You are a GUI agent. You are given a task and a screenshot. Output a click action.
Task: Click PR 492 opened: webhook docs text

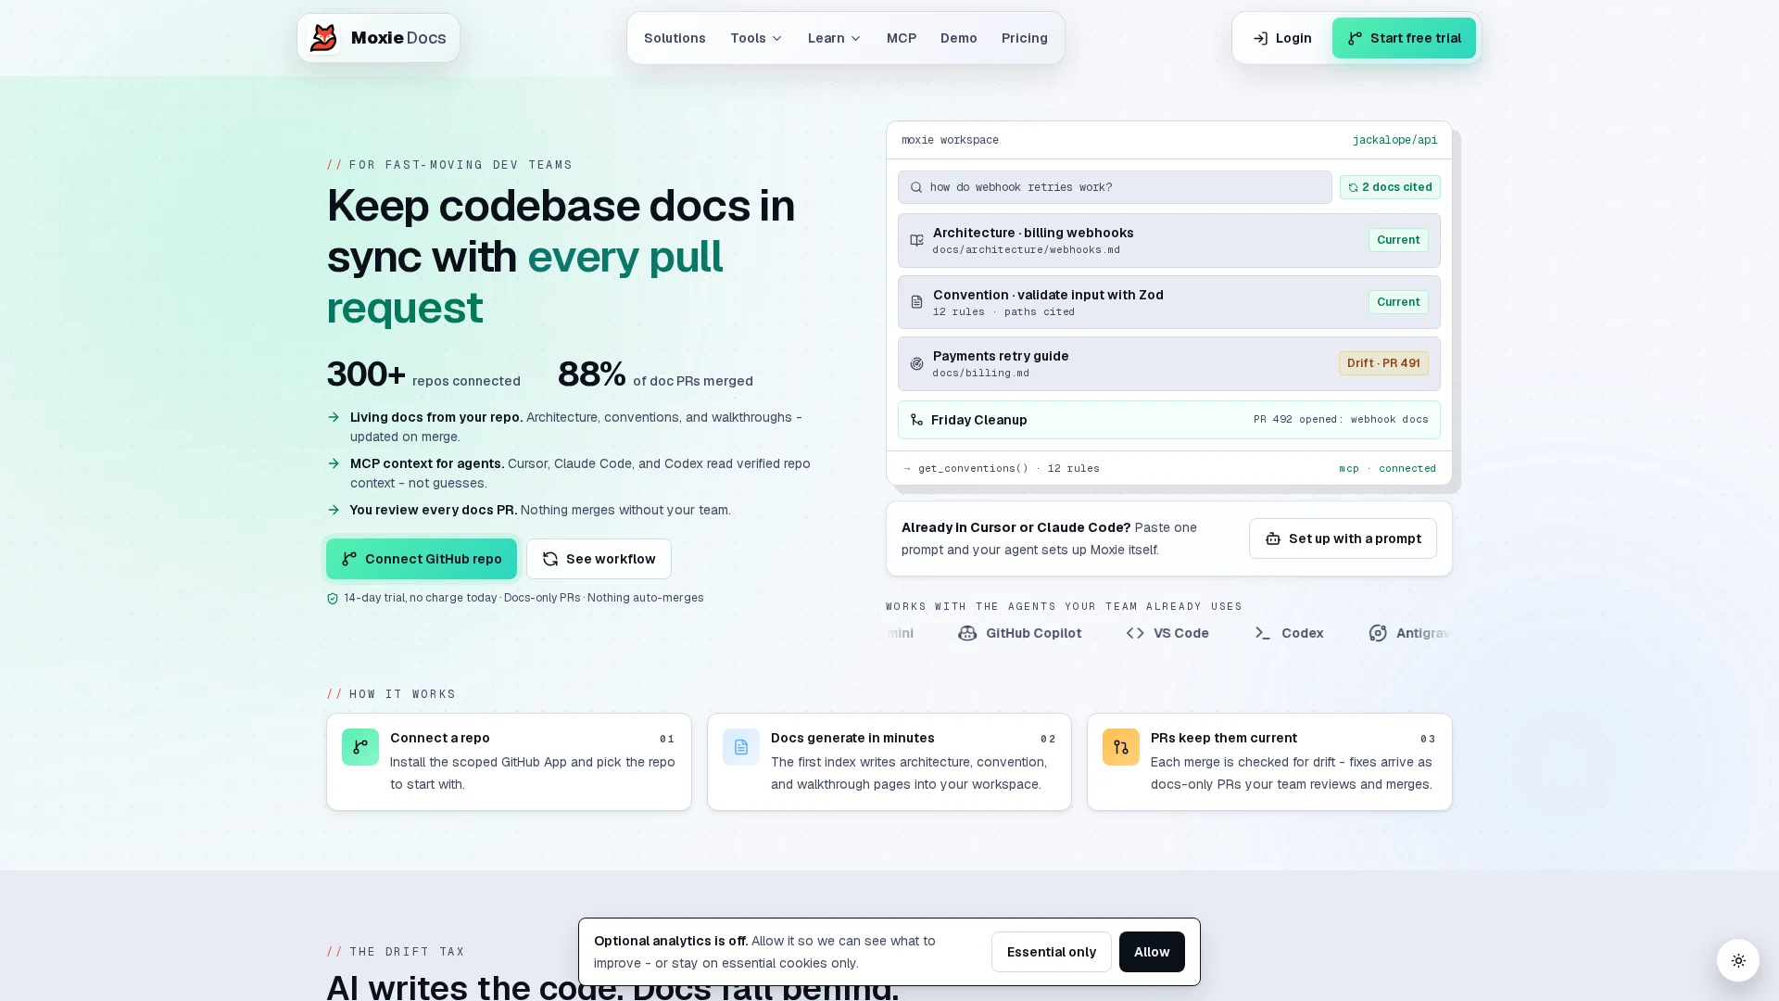click(1341, 420)
